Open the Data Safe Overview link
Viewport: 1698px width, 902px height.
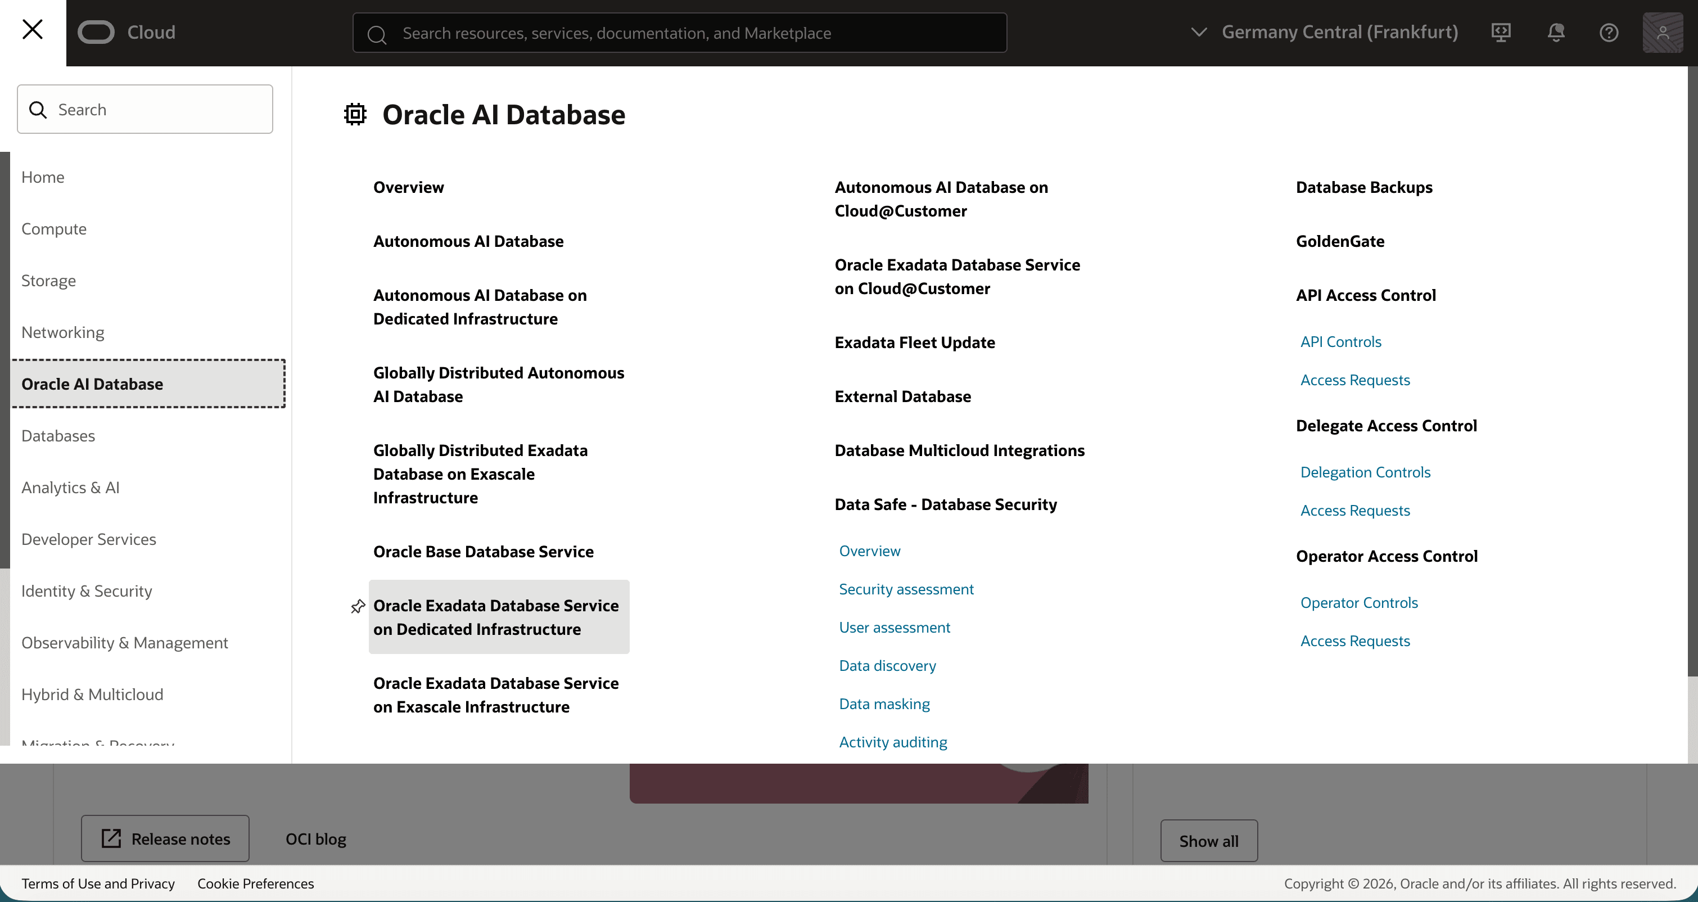(869, 551)
